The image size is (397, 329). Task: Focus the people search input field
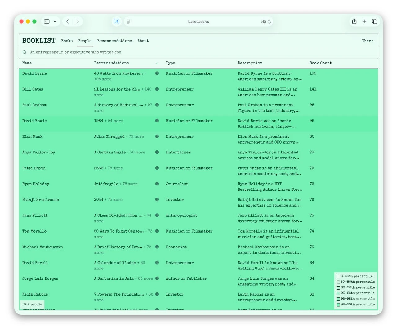point(198,52)
